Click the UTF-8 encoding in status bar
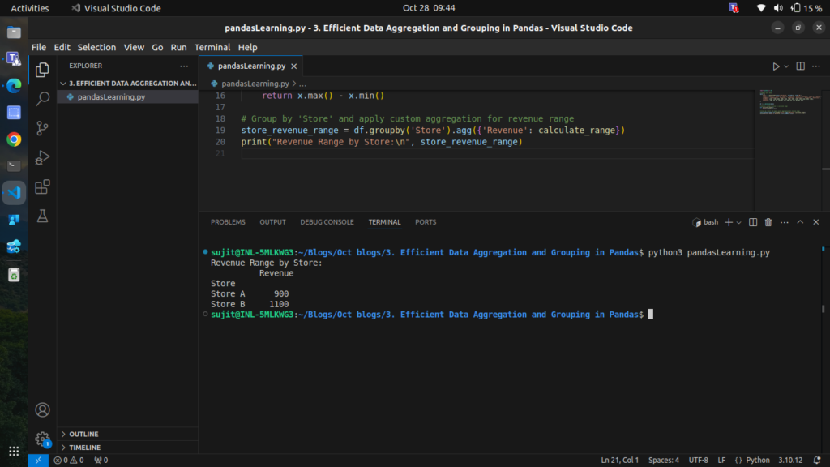 tap(698, 461)
